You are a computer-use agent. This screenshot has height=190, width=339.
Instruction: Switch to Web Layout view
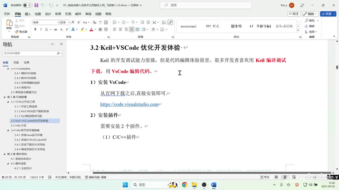click(x=294, y=177)
